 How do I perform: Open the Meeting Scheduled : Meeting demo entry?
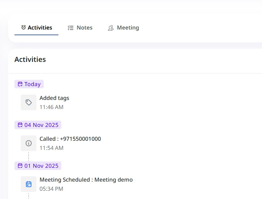coord(86,180)
